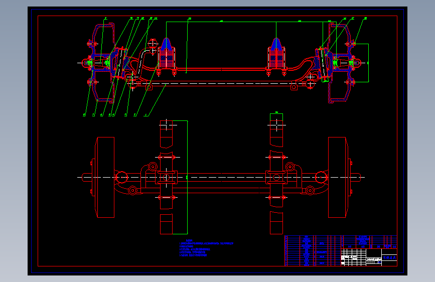Image resolution: width=435 pixels, height=282 pixels.
Task: Select the blue parts list table
Action: click(x=313, y=250)
